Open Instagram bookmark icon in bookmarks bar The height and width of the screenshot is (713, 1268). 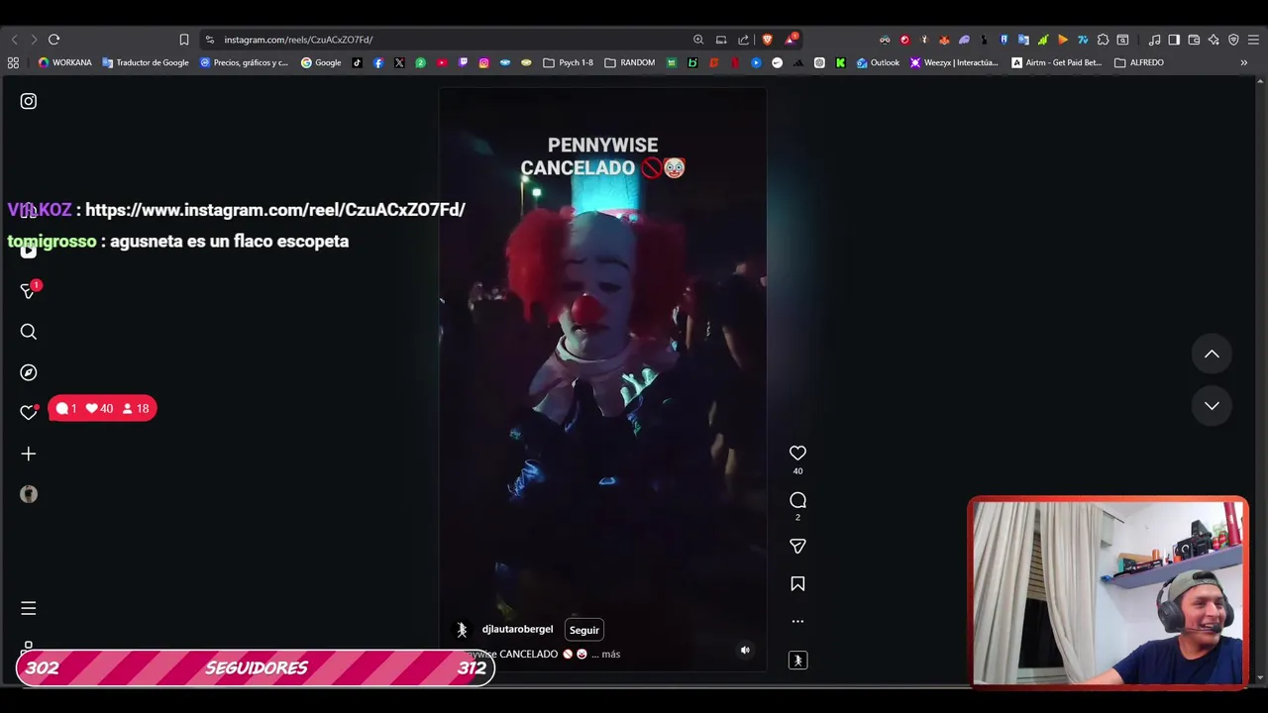[x=483, y=62]
